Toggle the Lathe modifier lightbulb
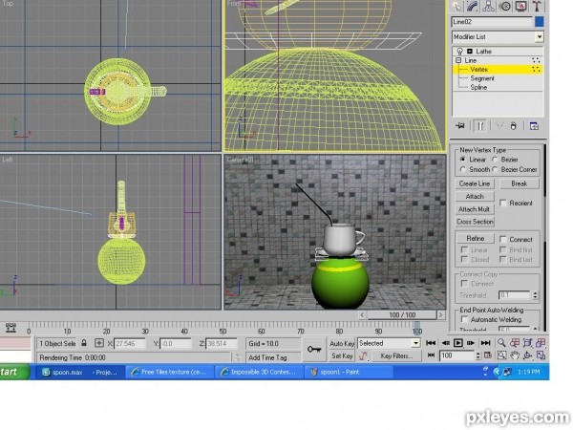 pos(460,52)
